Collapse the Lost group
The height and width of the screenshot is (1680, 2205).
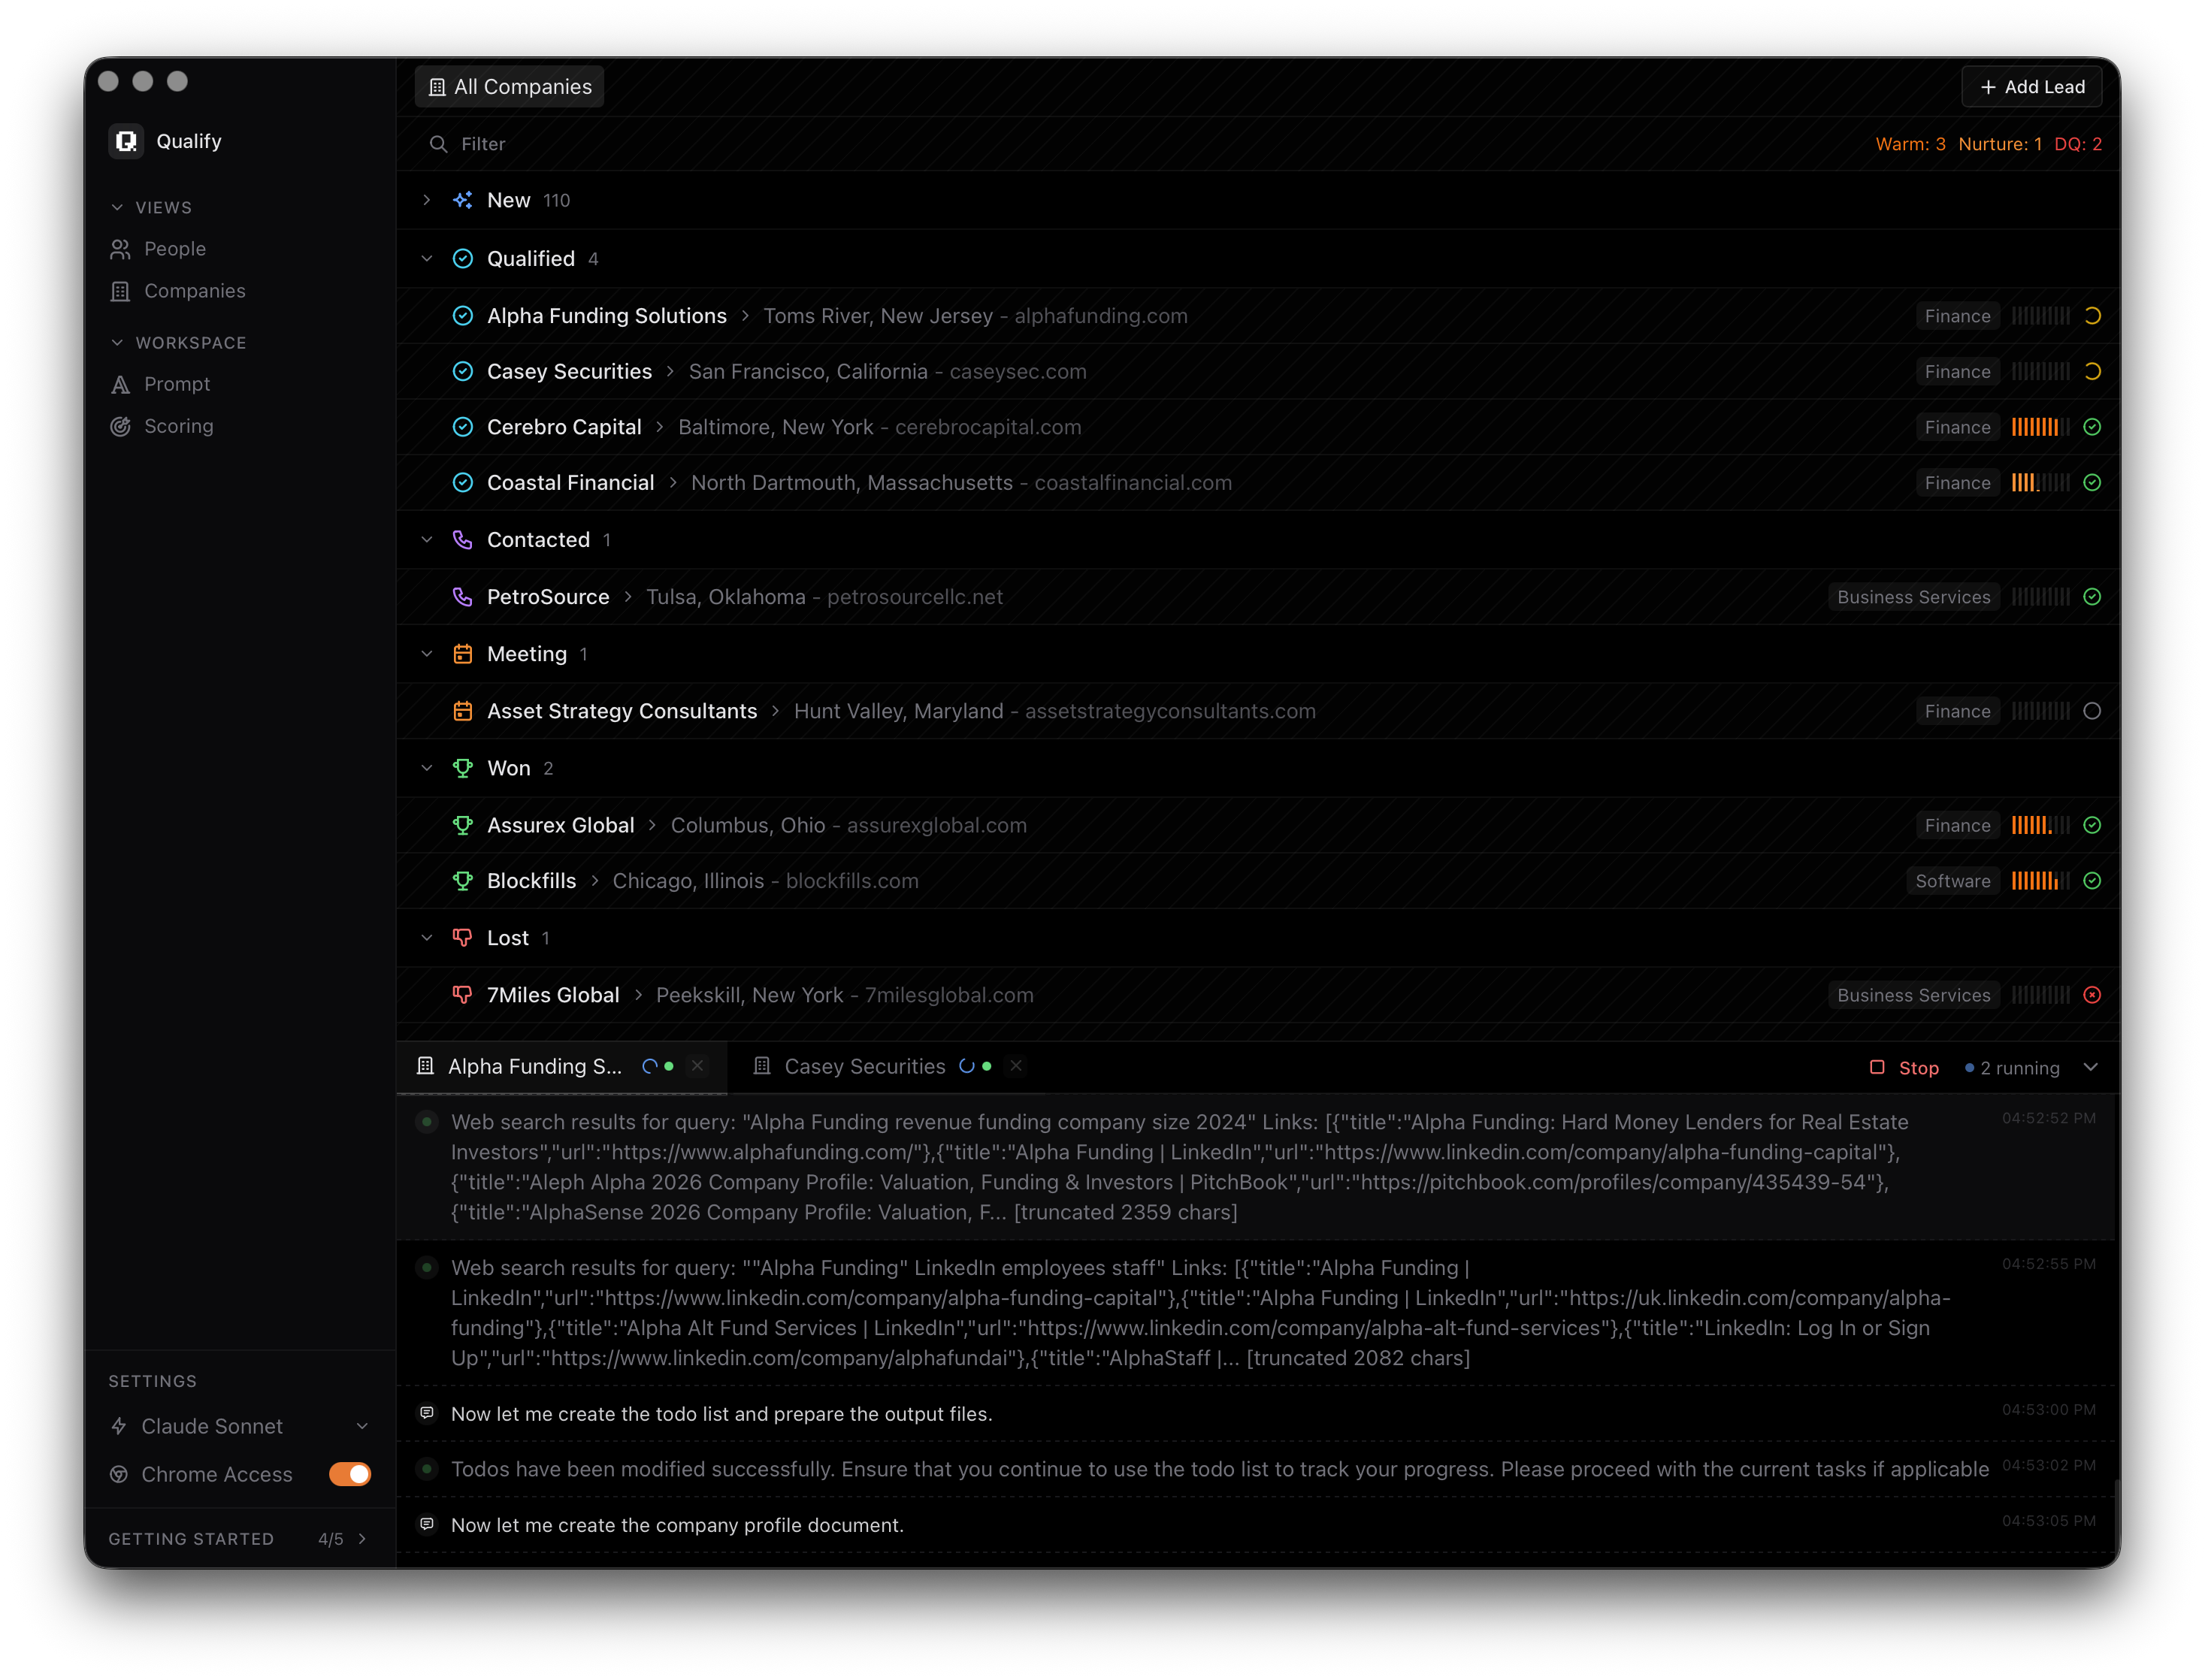click(427, 938)
